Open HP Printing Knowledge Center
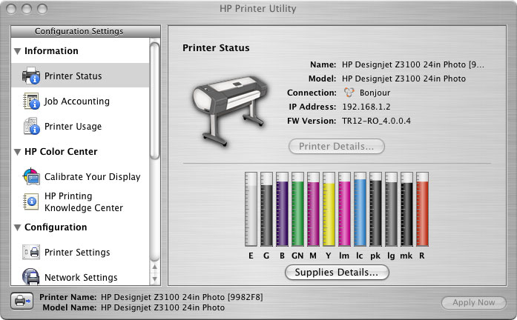 tap(80, 201)
